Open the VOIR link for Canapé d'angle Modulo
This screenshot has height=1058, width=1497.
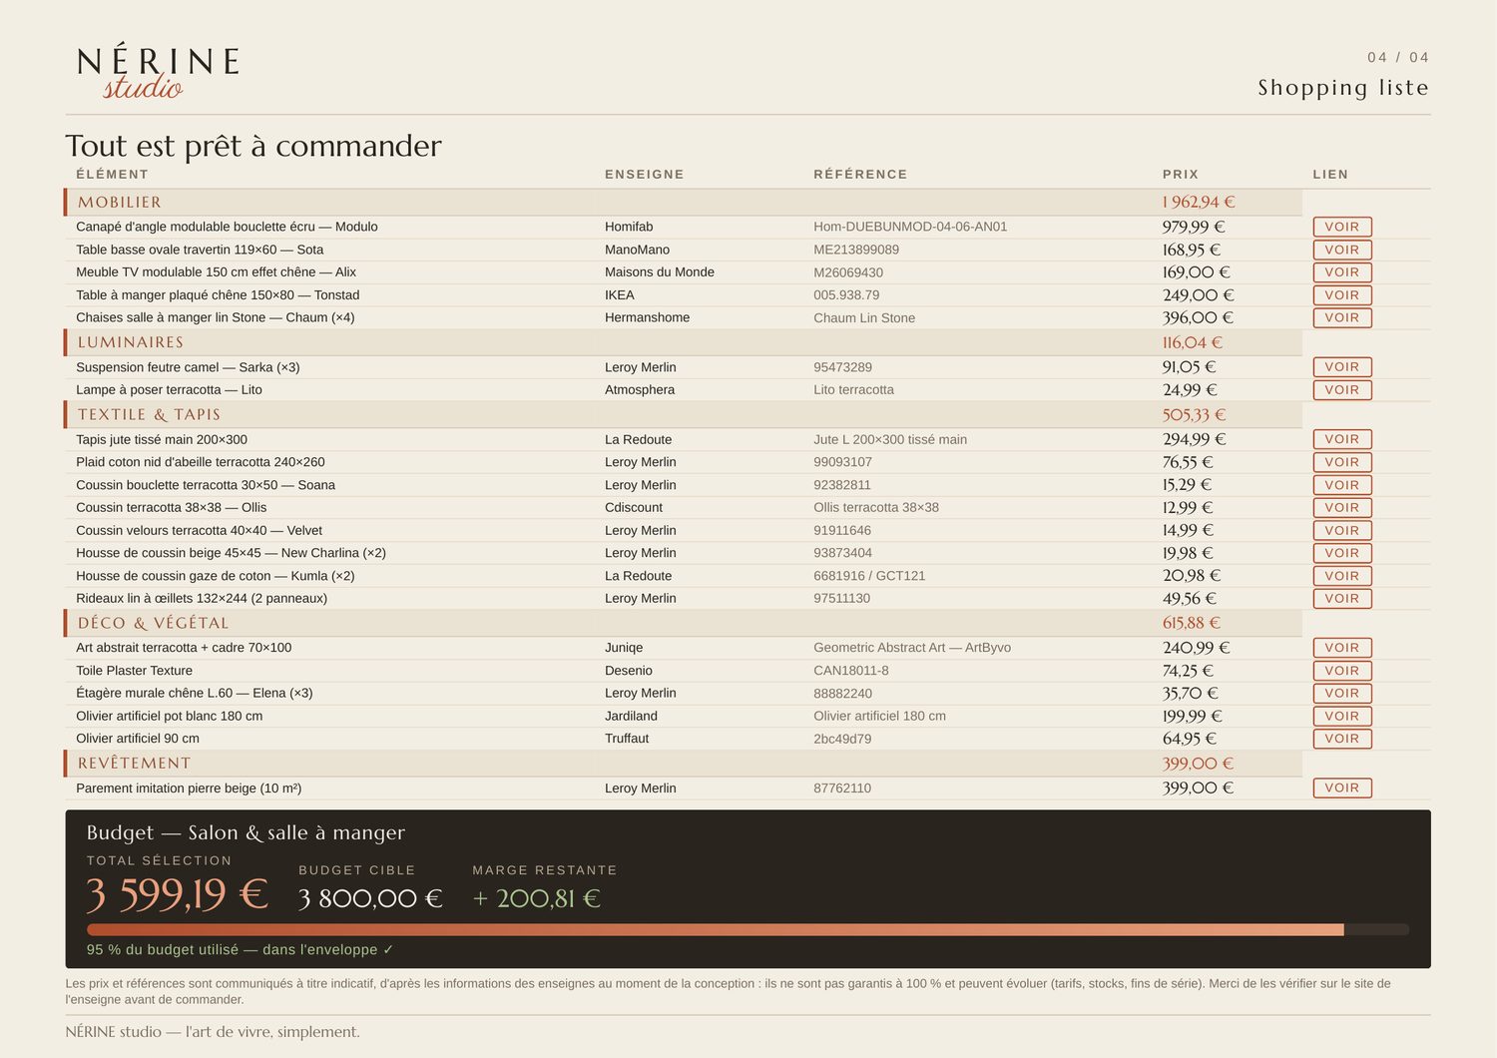tap(1342, 227)
